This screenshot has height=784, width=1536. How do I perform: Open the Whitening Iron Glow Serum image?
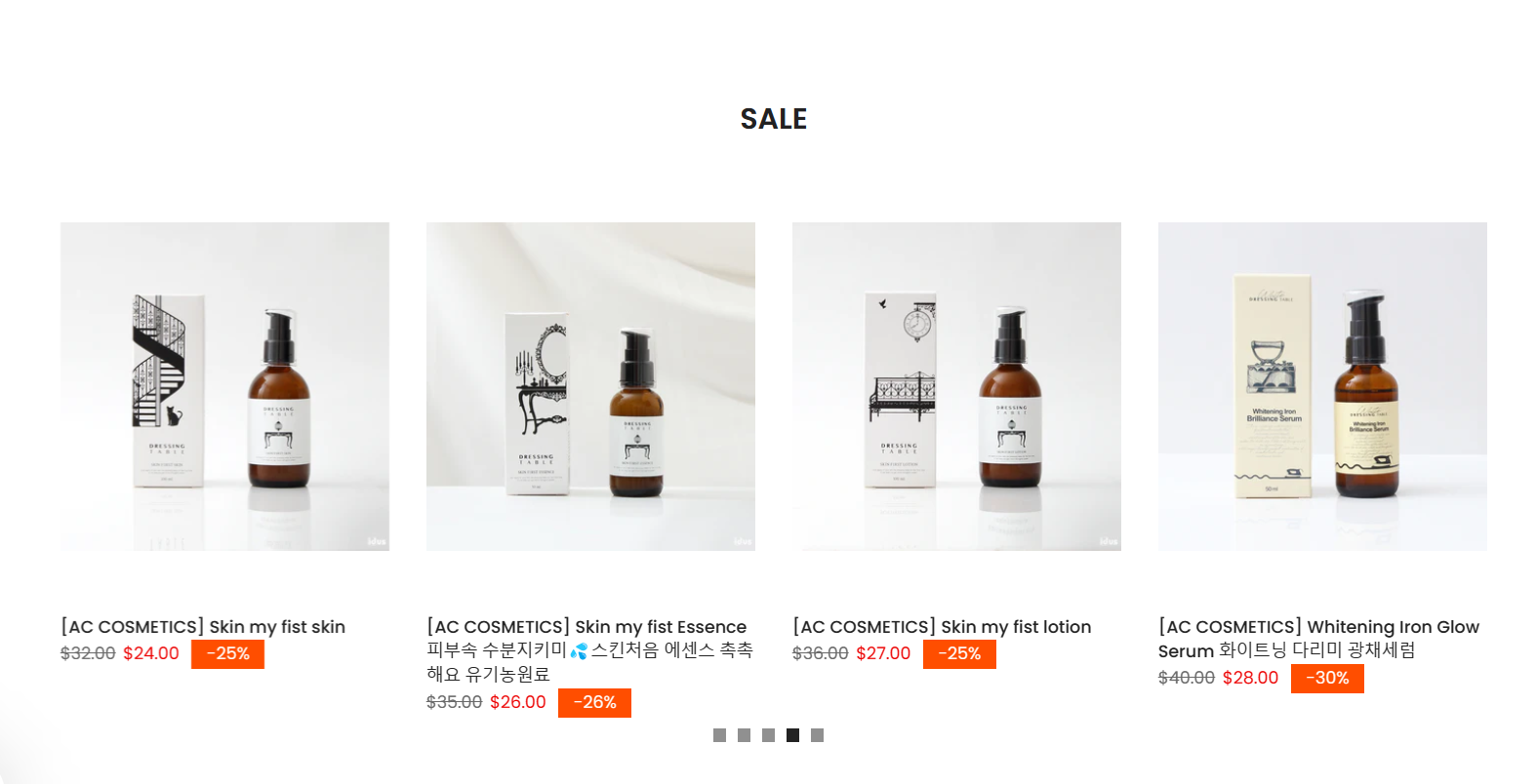pos(1322,386)
